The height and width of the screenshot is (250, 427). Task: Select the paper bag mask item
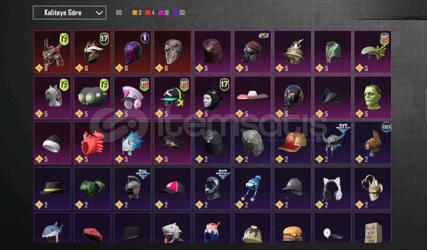tap(373, 228)
